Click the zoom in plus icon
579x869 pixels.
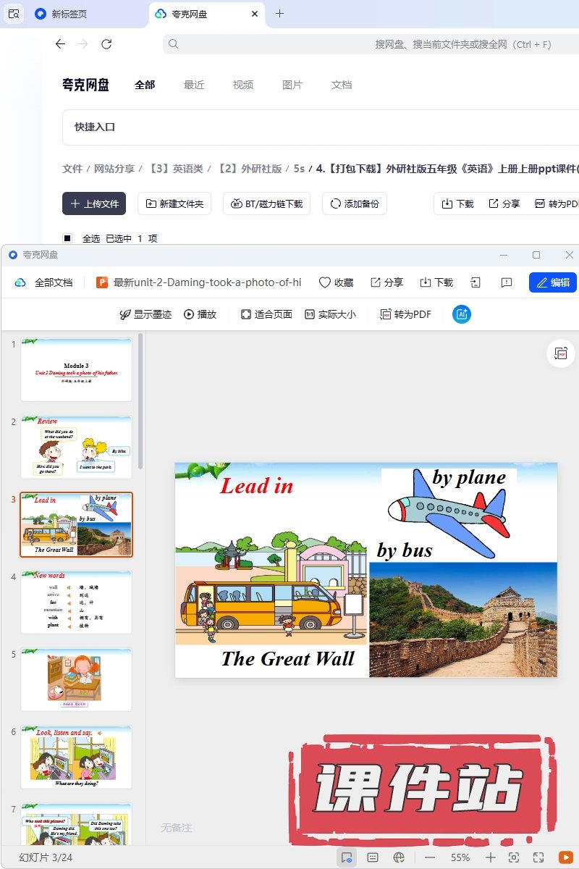coord(490,857)
